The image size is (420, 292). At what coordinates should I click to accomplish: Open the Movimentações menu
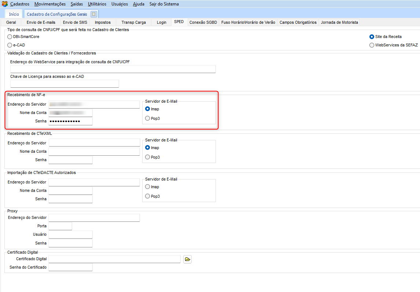point(50,4)
